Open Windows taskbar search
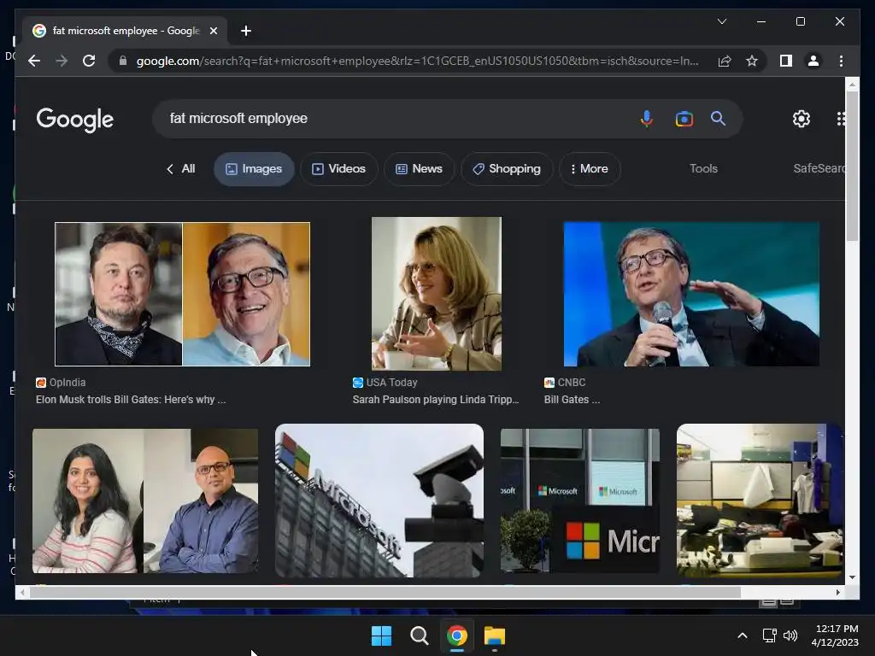The image size is (875, 656). 419,635
